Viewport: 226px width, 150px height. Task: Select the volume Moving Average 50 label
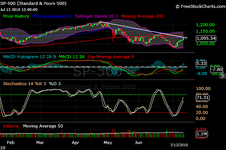43,126
